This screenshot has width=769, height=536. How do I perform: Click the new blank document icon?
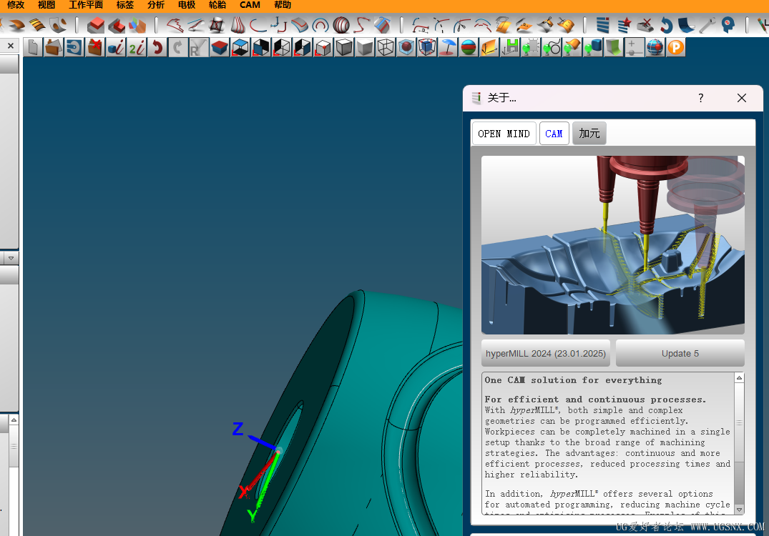[x=33, y=48]
